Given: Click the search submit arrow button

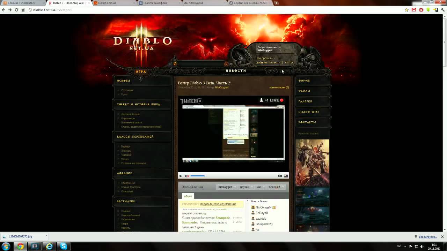Looking at the screenshot, I should (x=226, y=64).
